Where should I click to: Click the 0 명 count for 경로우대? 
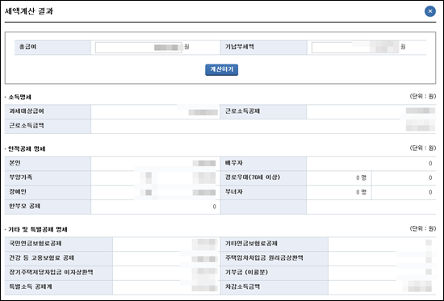361,178
